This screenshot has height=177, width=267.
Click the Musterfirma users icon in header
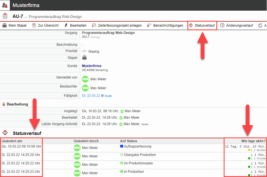[x=5, y=5]
